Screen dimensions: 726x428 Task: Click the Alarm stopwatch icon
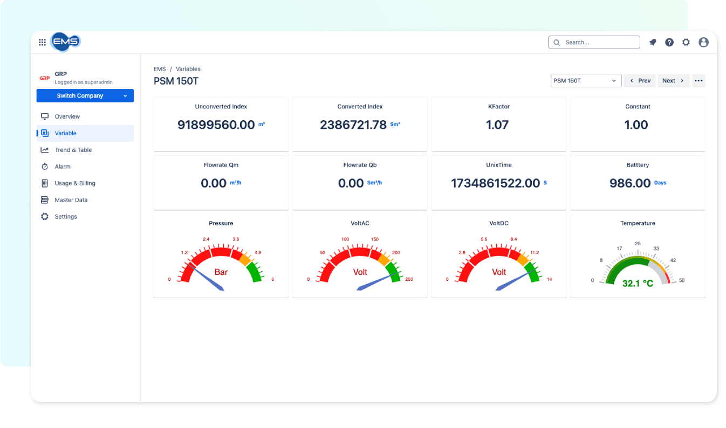pyautogui.click(x=45, y=167)
